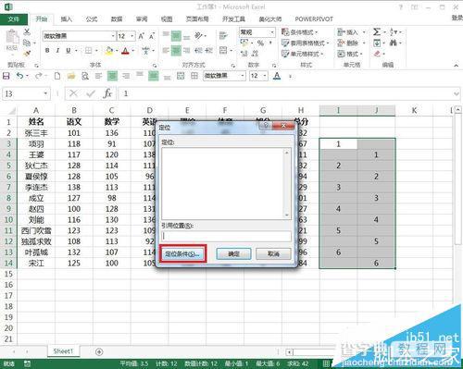Viewport: 463px width, 369px height.
Task: Undo last action in quick access toolbar
Action: click(x=19, y=76)
